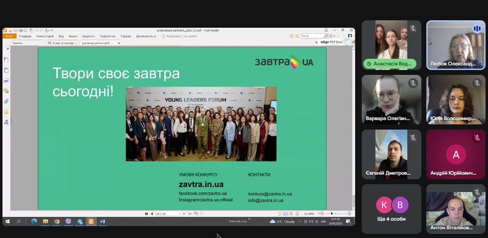Open the Security lock panel in sidebar
The image size is (488, 238).
click(x=6, y=111)
